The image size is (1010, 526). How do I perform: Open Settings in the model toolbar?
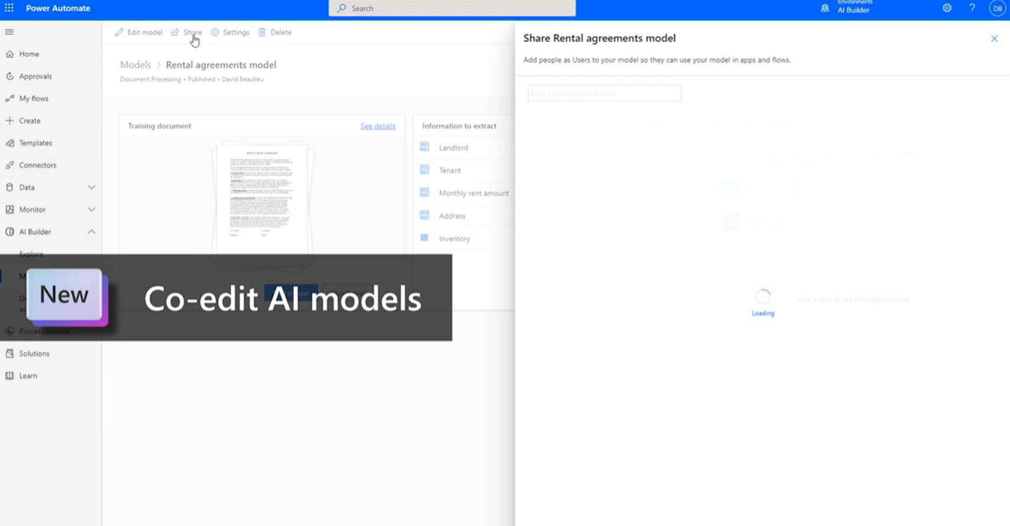click(x=230, y=33)
